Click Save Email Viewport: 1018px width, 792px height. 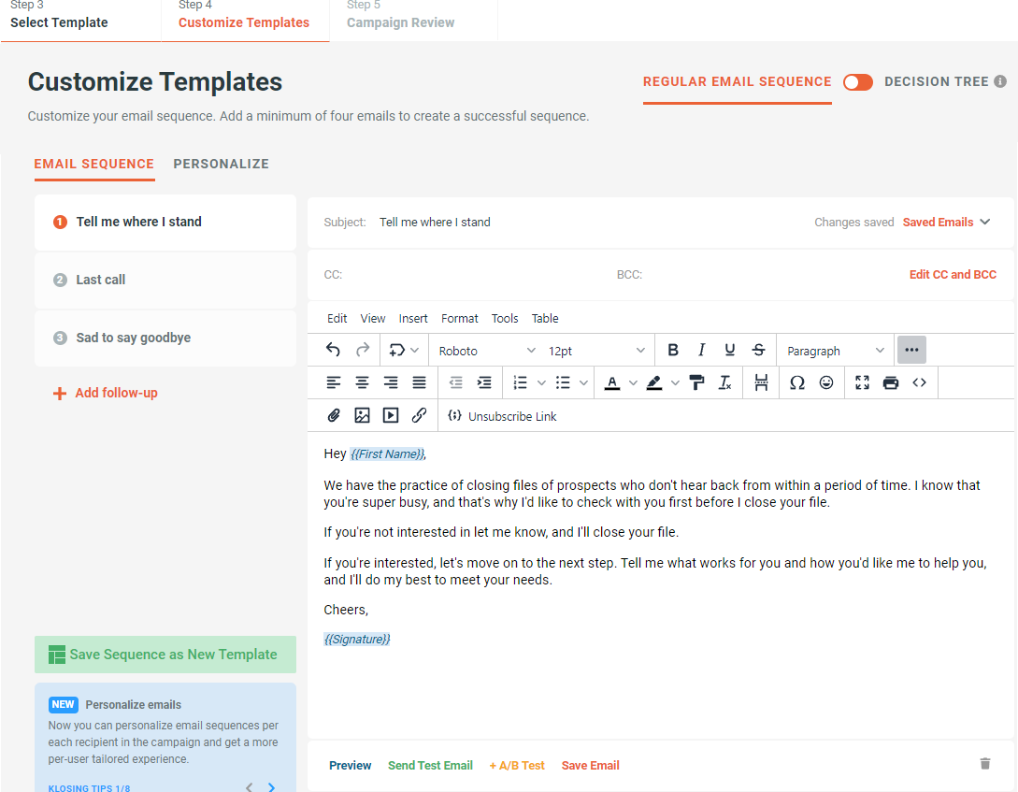(x=590, y=766)
